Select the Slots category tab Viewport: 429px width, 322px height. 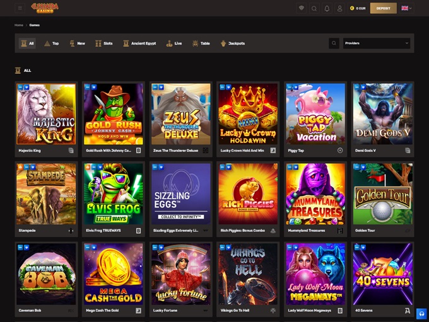pyautogui.click(x=104, y=43)
